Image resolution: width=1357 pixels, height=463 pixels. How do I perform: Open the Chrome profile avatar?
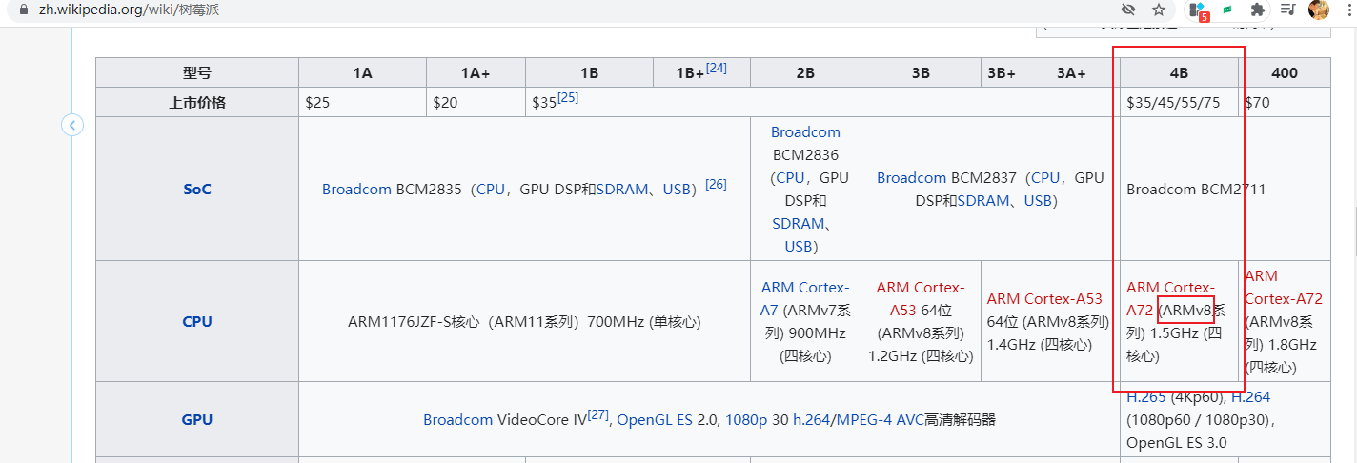click(1319, 10)
